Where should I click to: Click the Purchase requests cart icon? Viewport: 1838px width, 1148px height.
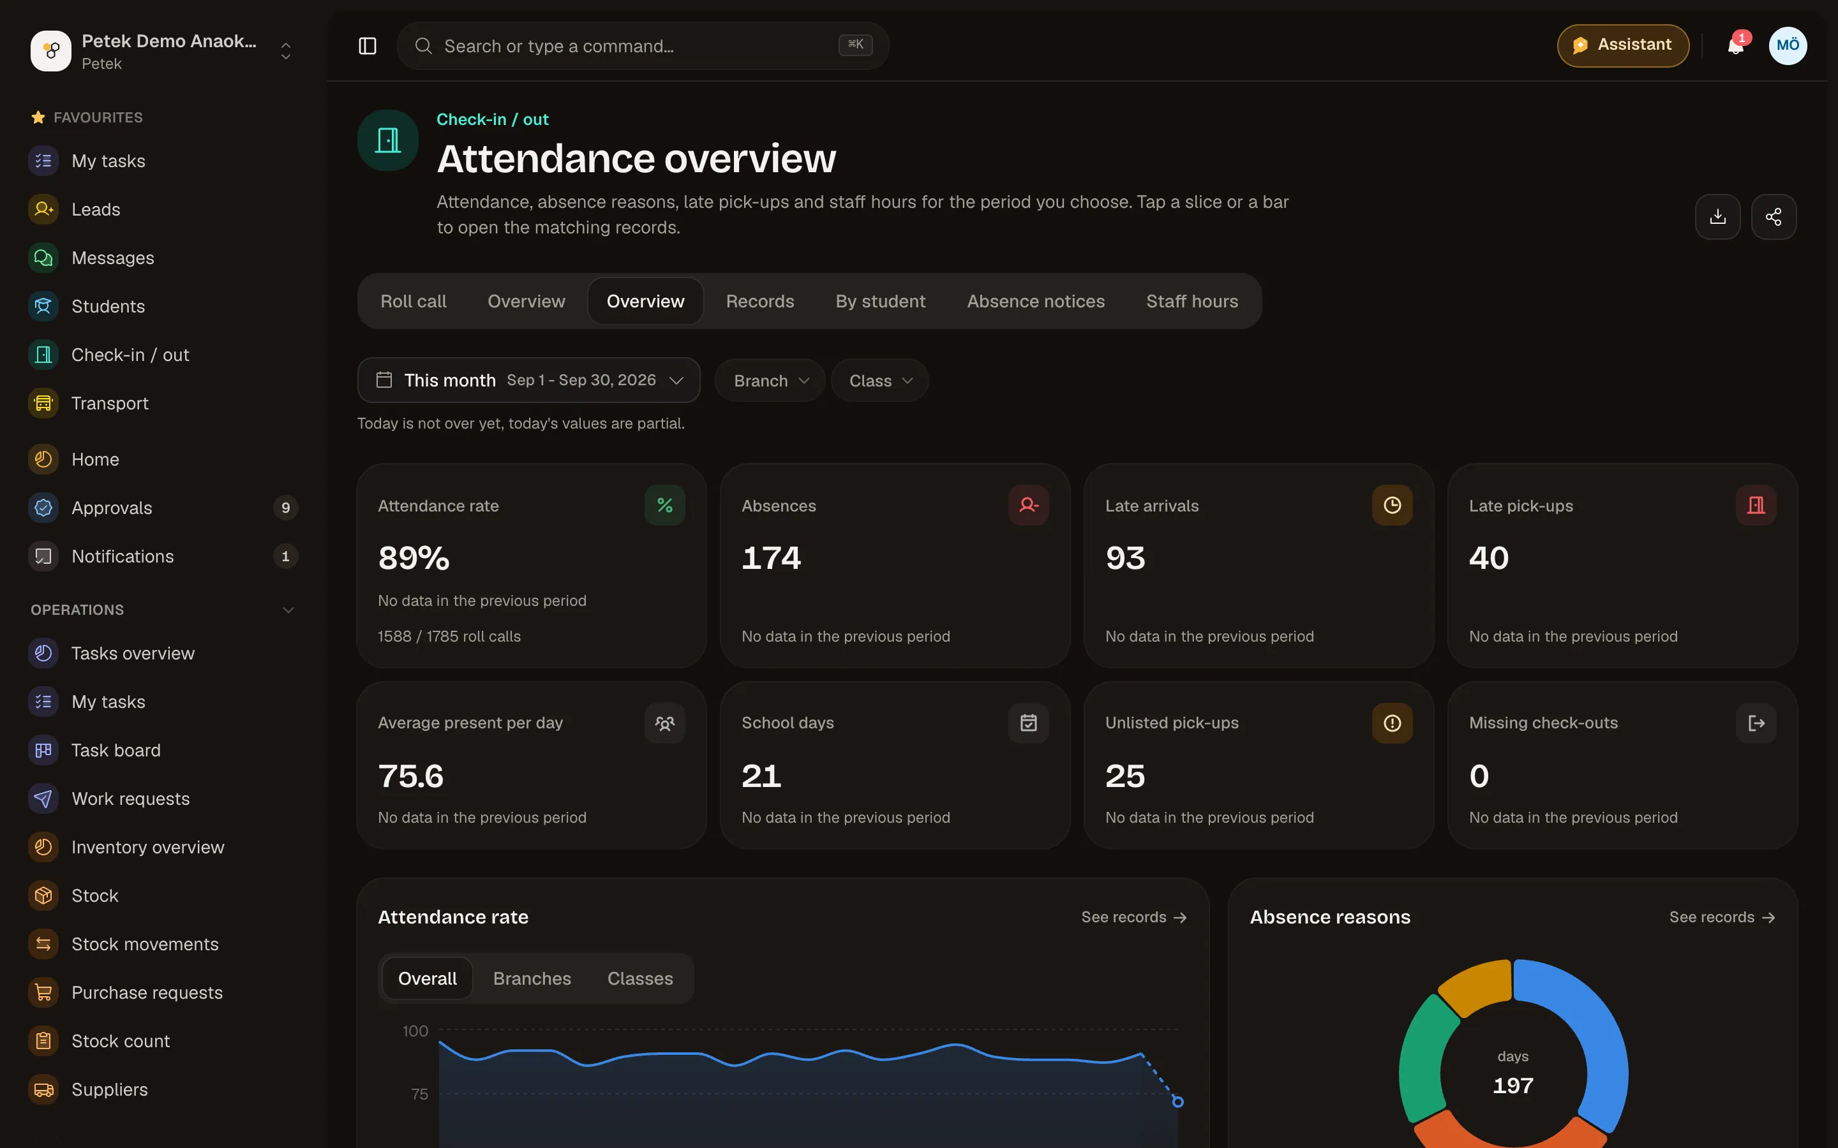pyautogui.click(x=43, y=992)
